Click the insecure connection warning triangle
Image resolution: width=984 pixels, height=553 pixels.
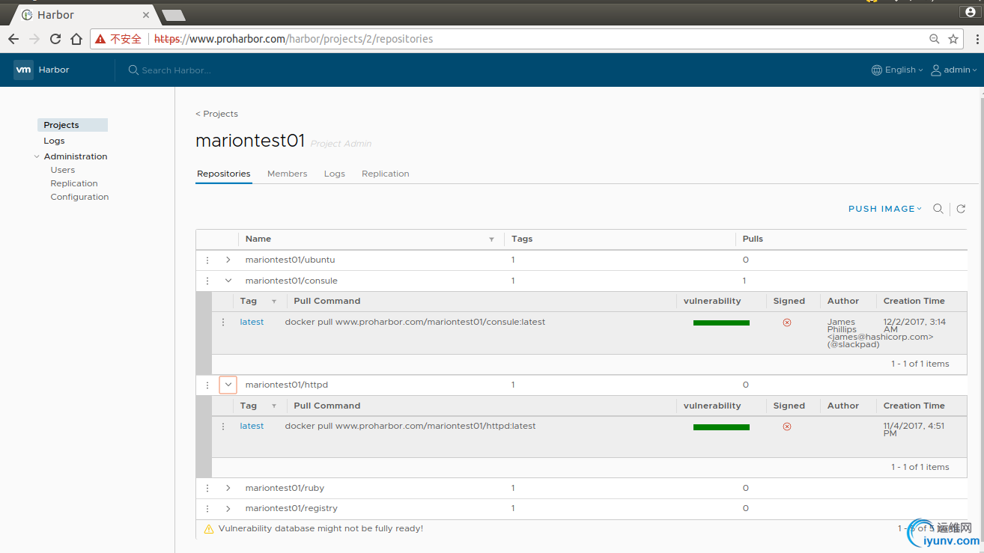coord(100,39)
